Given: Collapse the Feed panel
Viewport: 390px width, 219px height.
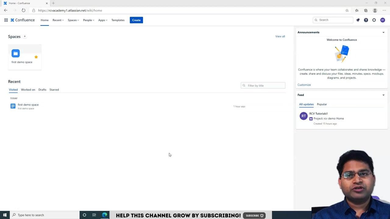Looking at the screenshot, I should (383, 95).
